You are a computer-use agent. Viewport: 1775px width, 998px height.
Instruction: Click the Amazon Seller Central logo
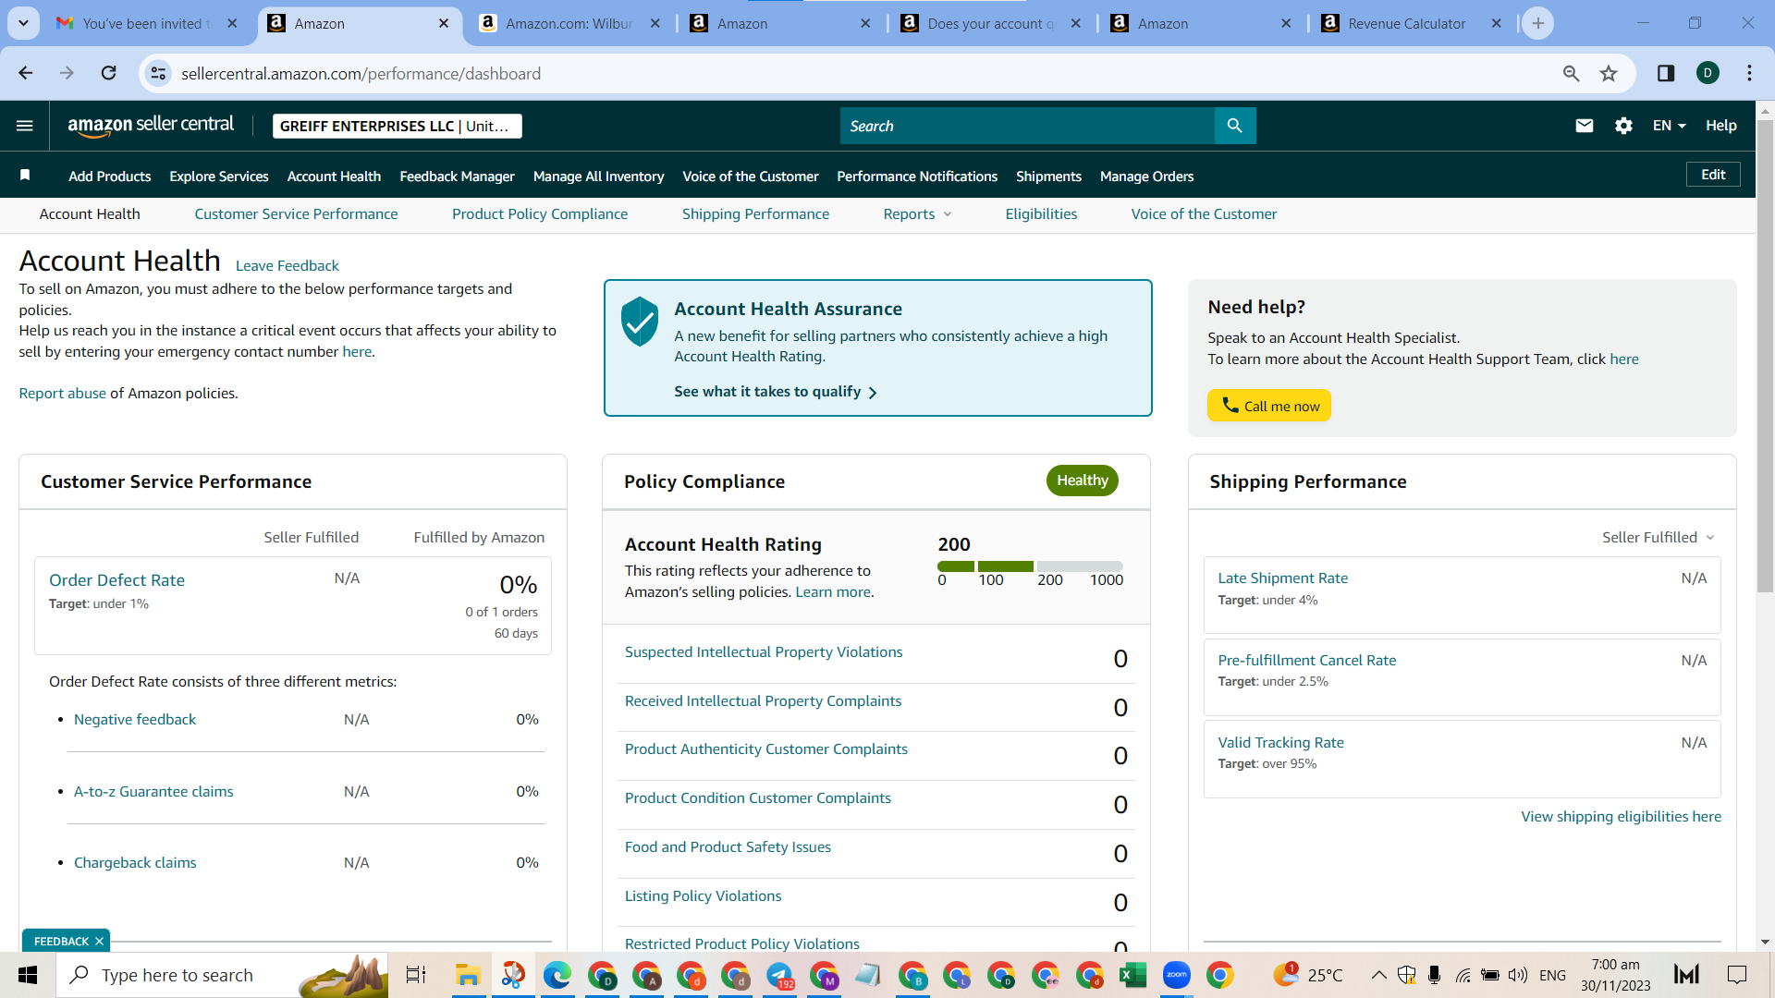point(151,126)
